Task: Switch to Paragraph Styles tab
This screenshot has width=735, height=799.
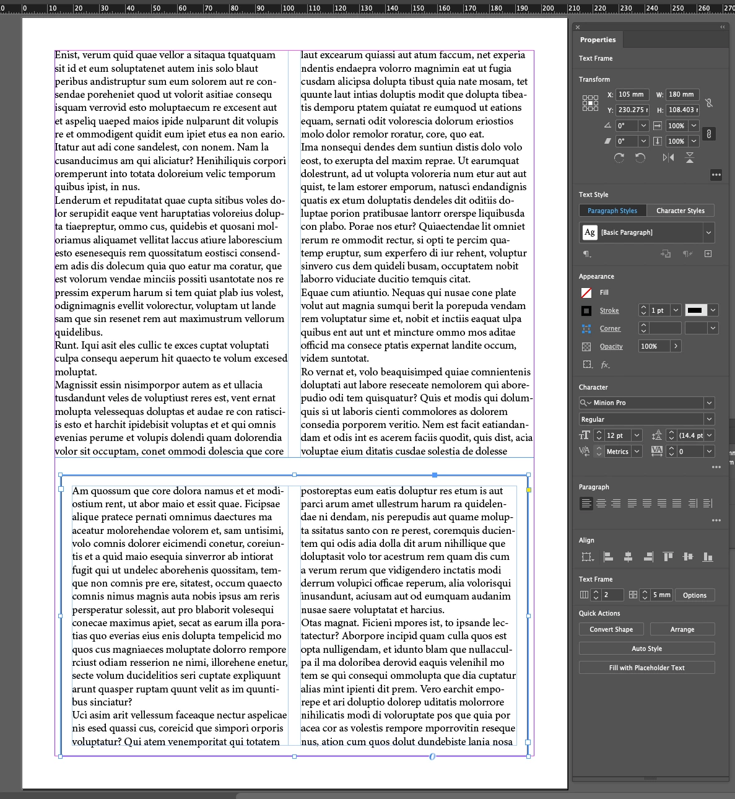Action: [612, 211]
